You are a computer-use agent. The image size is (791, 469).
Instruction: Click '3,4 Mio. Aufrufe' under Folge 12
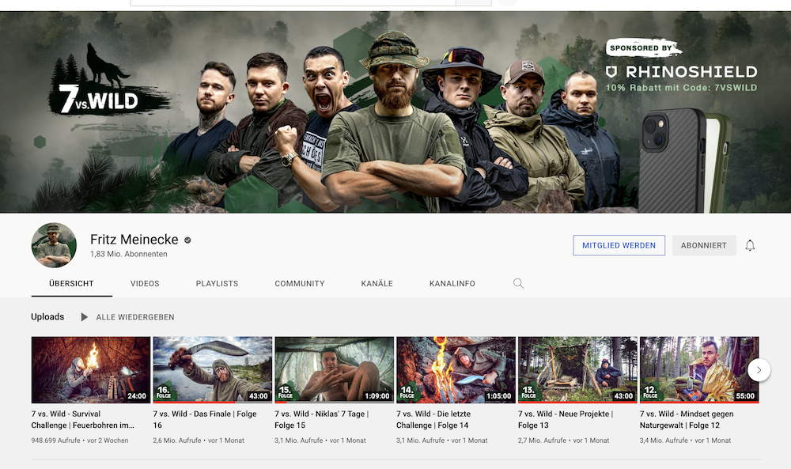tap(664, 441)
